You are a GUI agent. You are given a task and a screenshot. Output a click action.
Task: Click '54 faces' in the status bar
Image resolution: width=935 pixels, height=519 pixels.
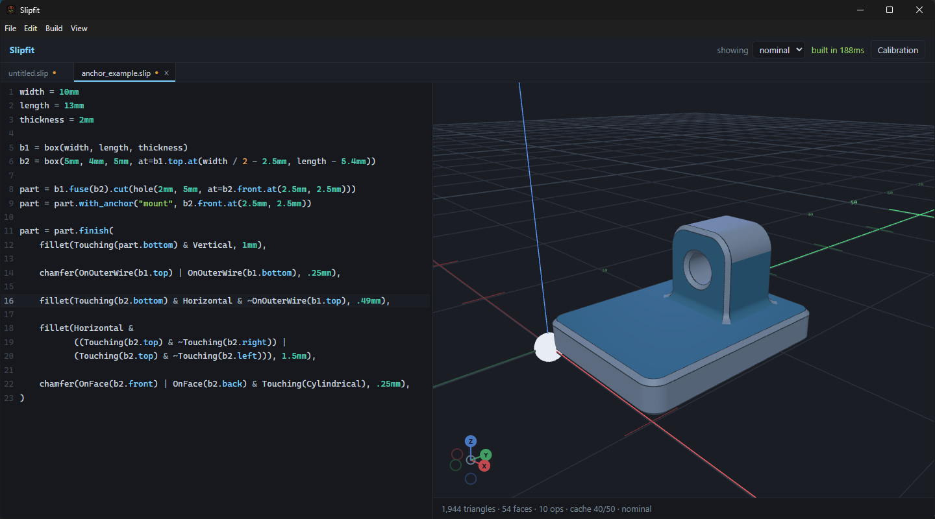click(517, 509)
